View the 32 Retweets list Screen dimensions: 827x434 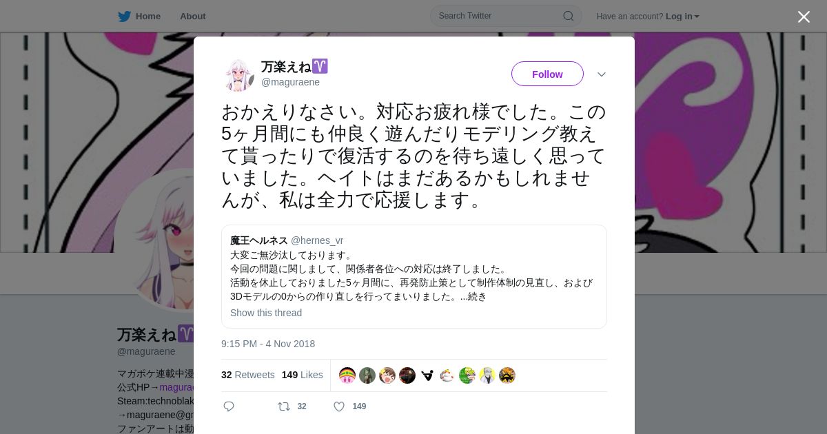pyautogui.click(x=247, y=375)
